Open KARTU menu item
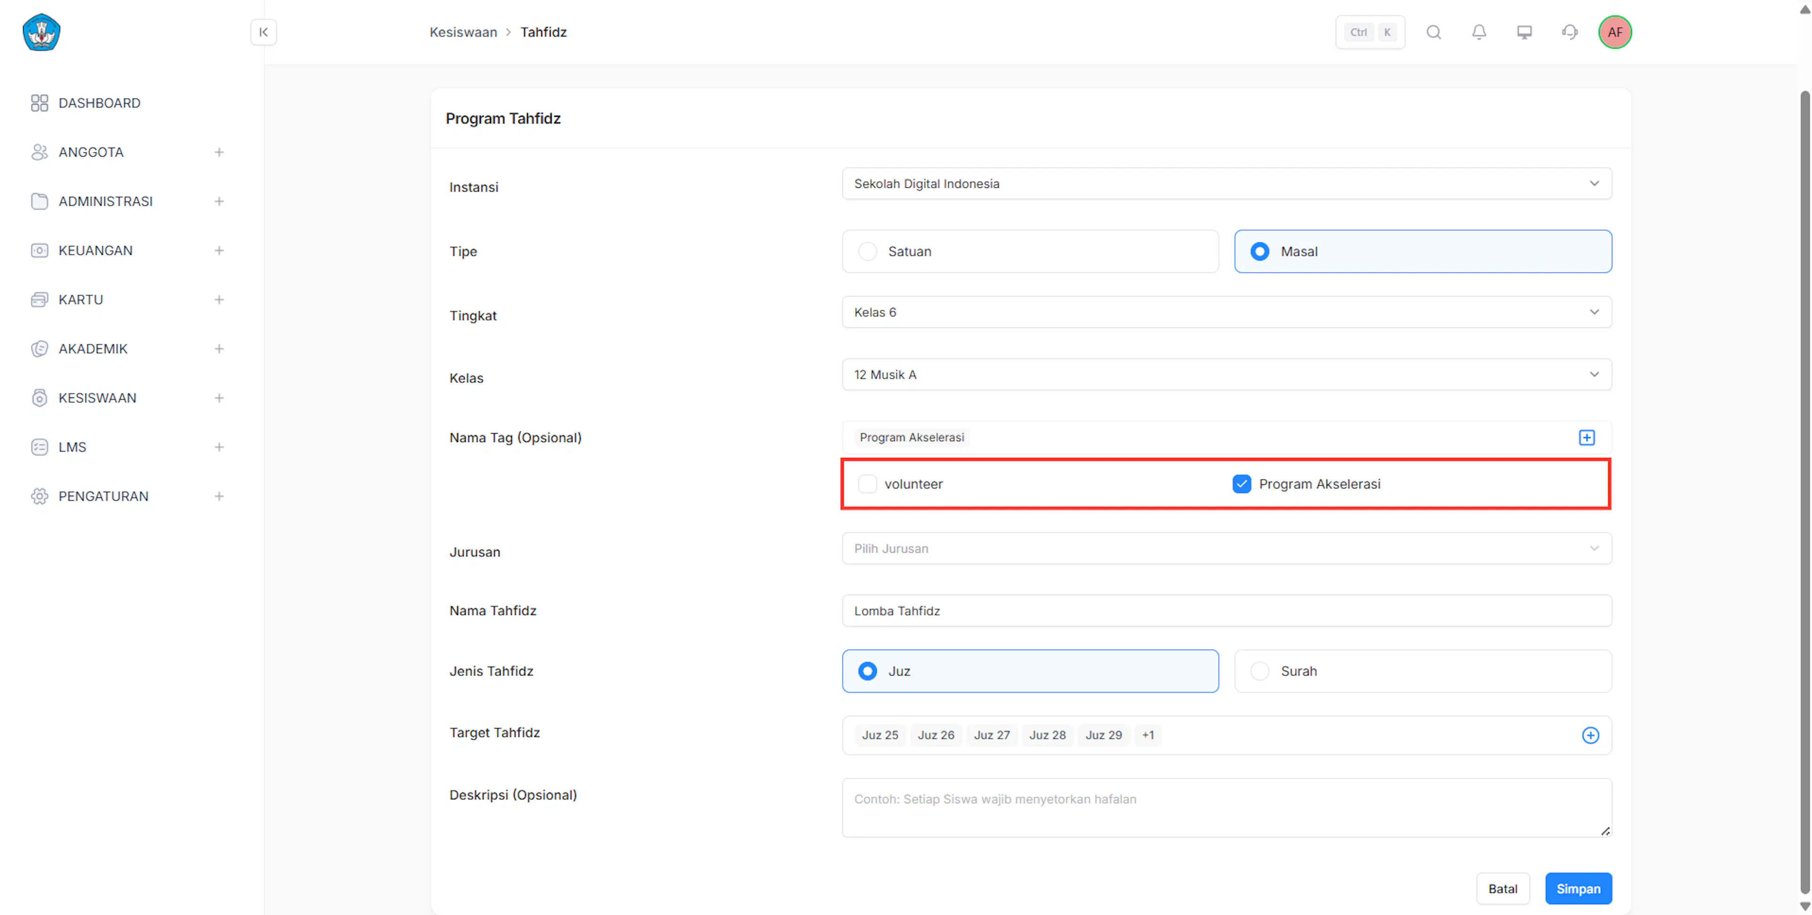1812x915 pixels. point(80,300)
